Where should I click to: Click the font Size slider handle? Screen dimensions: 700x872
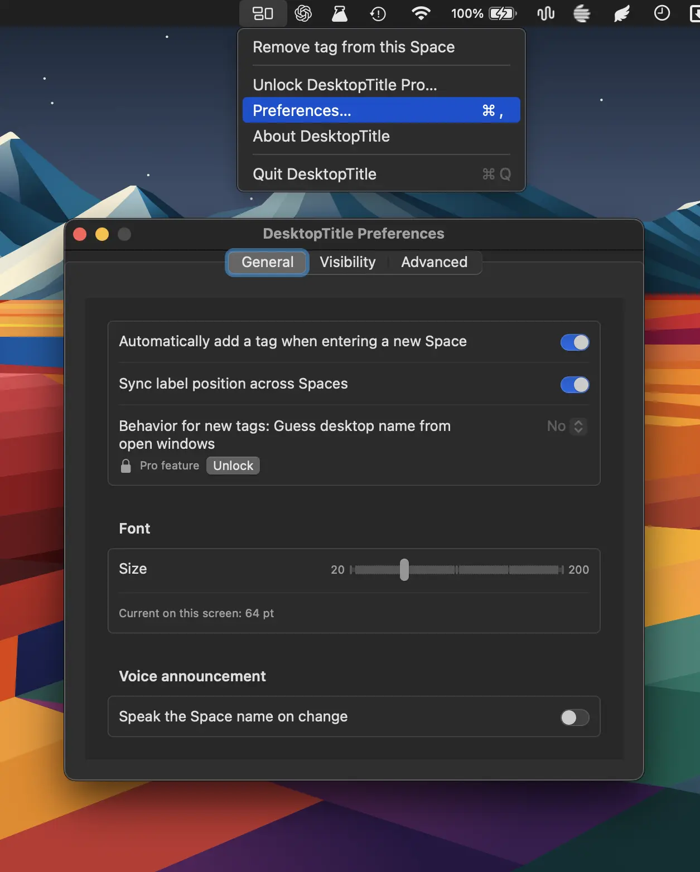[x=404, y=570]
